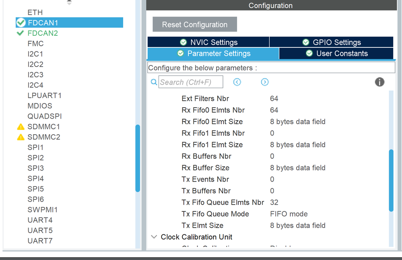The image size is (402, 260).
Task: Click the parameter list scrollbar thumb
Action: pos(391,180)
